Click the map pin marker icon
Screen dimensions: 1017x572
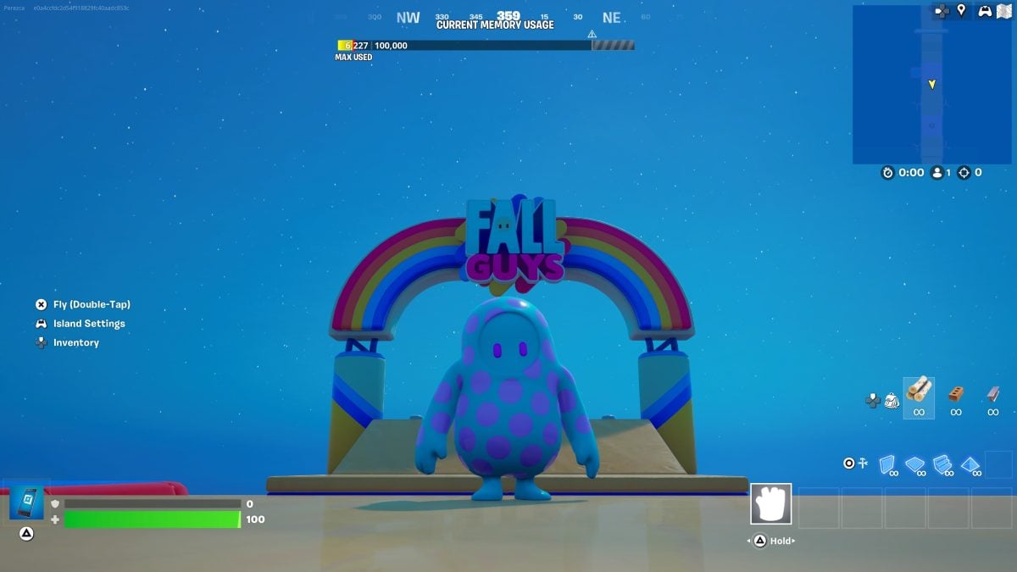pos(961,10)
